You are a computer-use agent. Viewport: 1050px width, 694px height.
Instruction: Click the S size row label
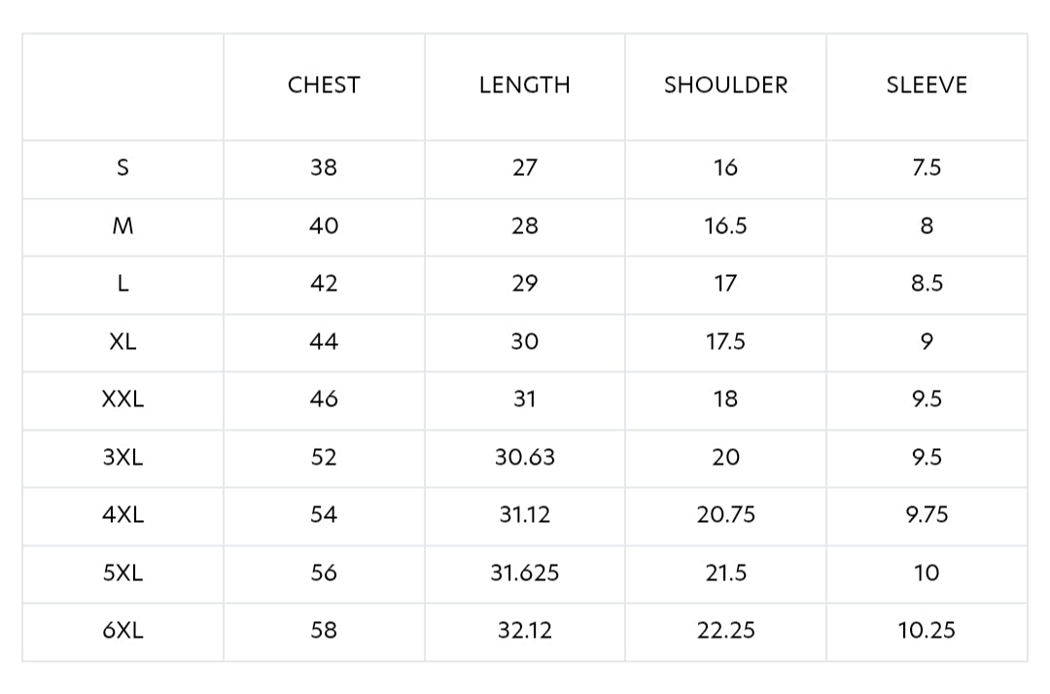pos(122,168)
